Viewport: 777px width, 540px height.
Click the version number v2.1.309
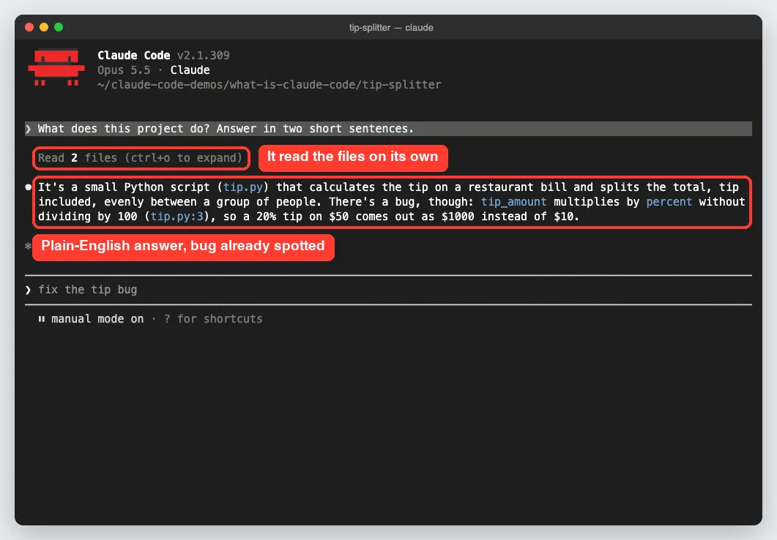[x=203, y=56]
